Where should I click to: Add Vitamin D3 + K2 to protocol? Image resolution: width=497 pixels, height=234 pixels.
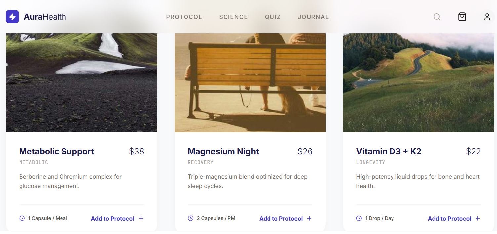coord(449,218)
